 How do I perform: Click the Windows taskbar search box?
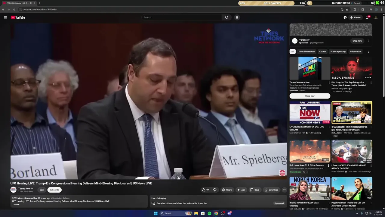point(176,213)
